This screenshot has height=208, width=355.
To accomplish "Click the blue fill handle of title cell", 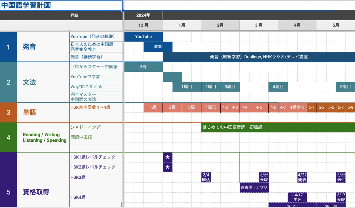I will 123,10.
